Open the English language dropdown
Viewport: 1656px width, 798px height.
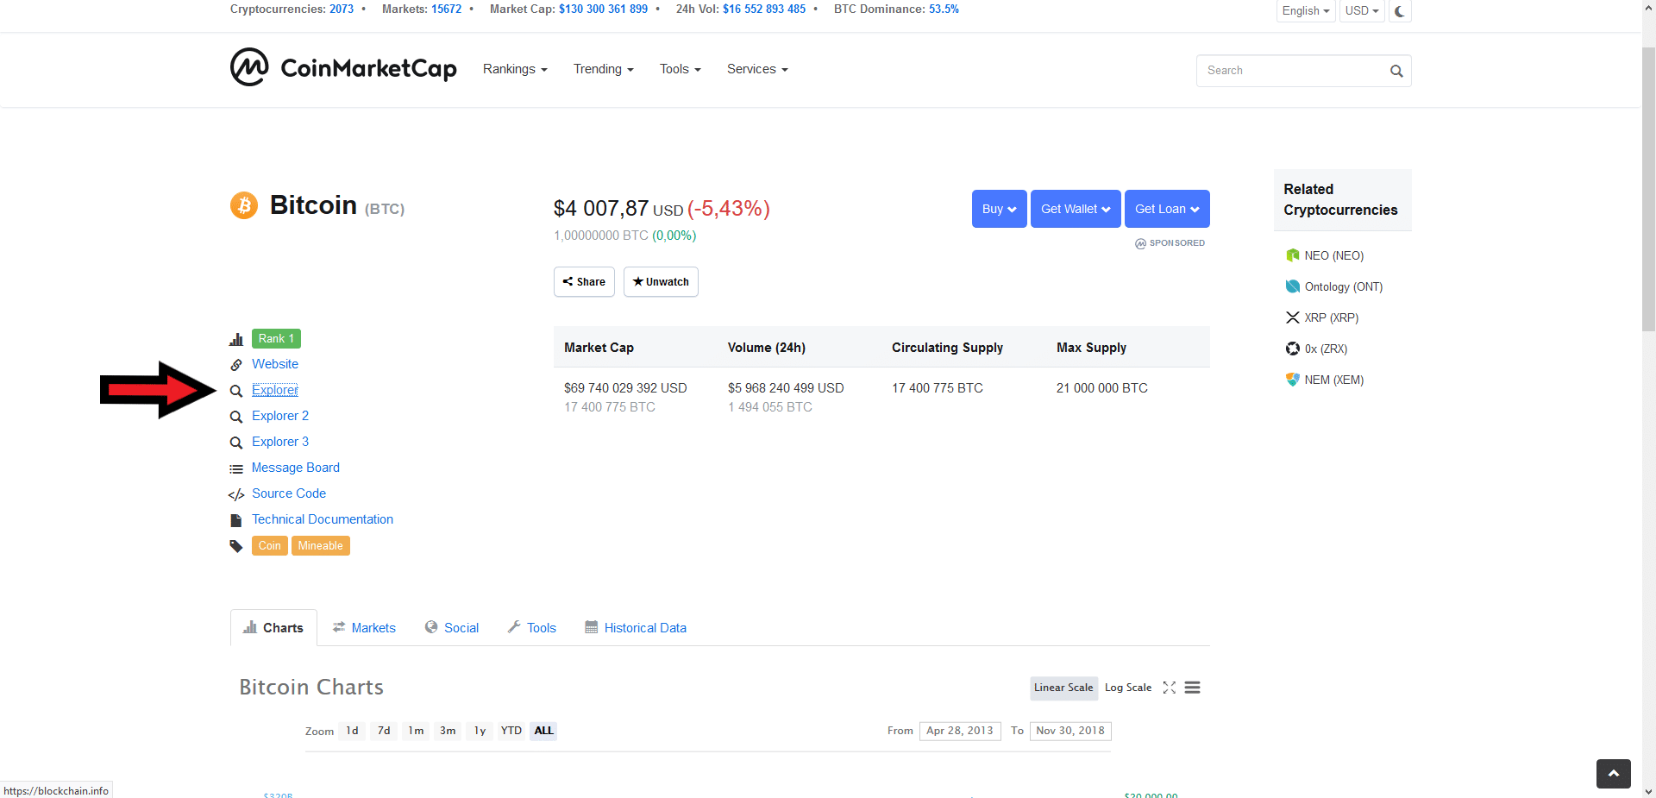1306,11
